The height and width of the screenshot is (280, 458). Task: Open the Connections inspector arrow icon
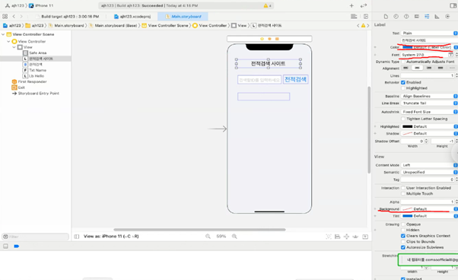point(447,16)
